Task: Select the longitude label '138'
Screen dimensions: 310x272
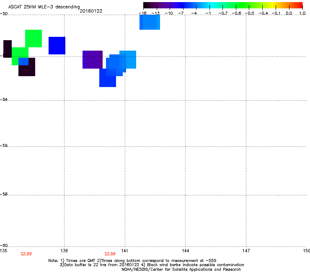Action: click(x=64, y=251)
